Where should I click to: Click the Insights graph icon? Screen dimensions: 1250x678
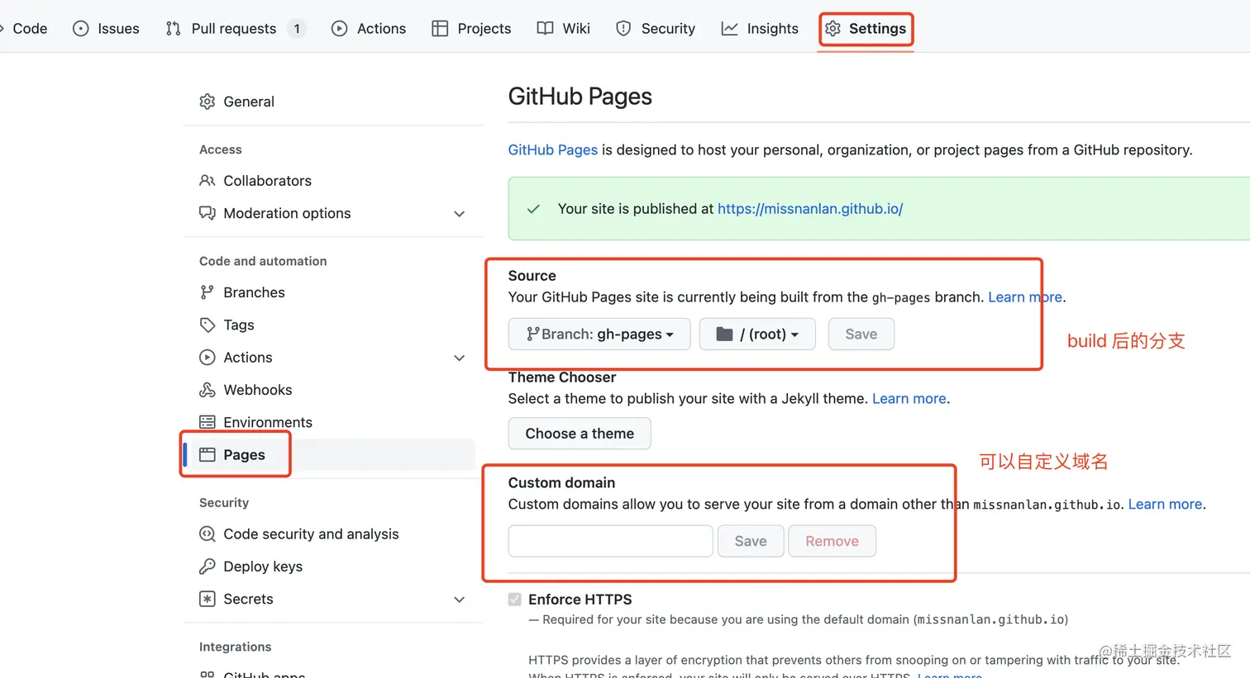(x=729, y=29)
